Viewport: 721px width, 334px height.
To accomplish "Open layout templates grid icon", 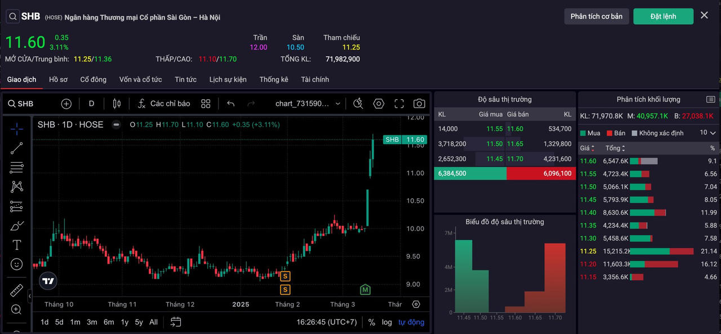I will point(206,104).
